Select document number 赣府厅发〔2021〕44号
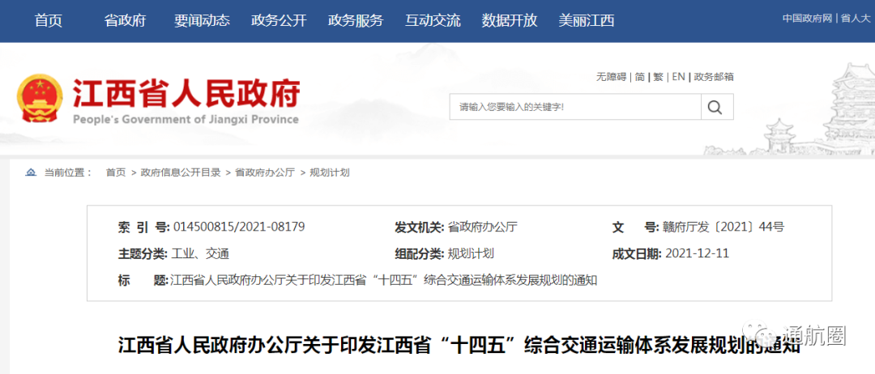The image size is (875, 374). tap(723, 227)
